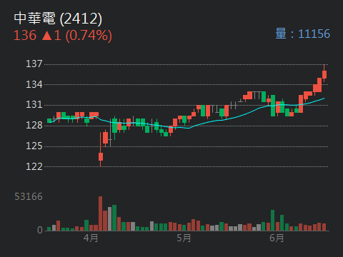Click the latest candlestick reaching 137
Screen dimensions: 343x257
[x=324, y=74]
